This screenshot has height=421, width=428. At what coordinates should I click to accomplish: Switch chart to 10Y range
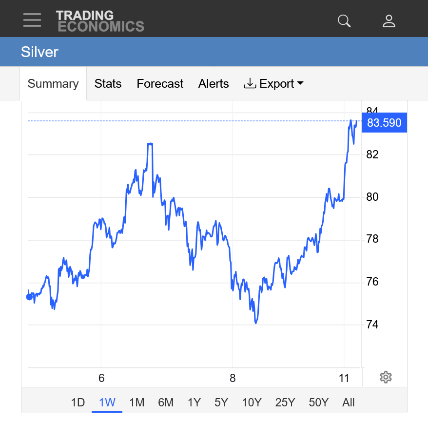click(252, 402)
